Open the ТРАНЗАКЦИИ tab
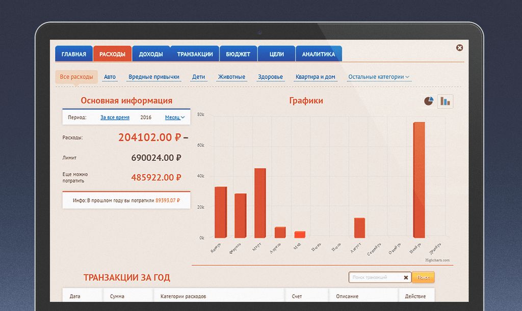Screen dimensions: 522x311 (195, 54)
